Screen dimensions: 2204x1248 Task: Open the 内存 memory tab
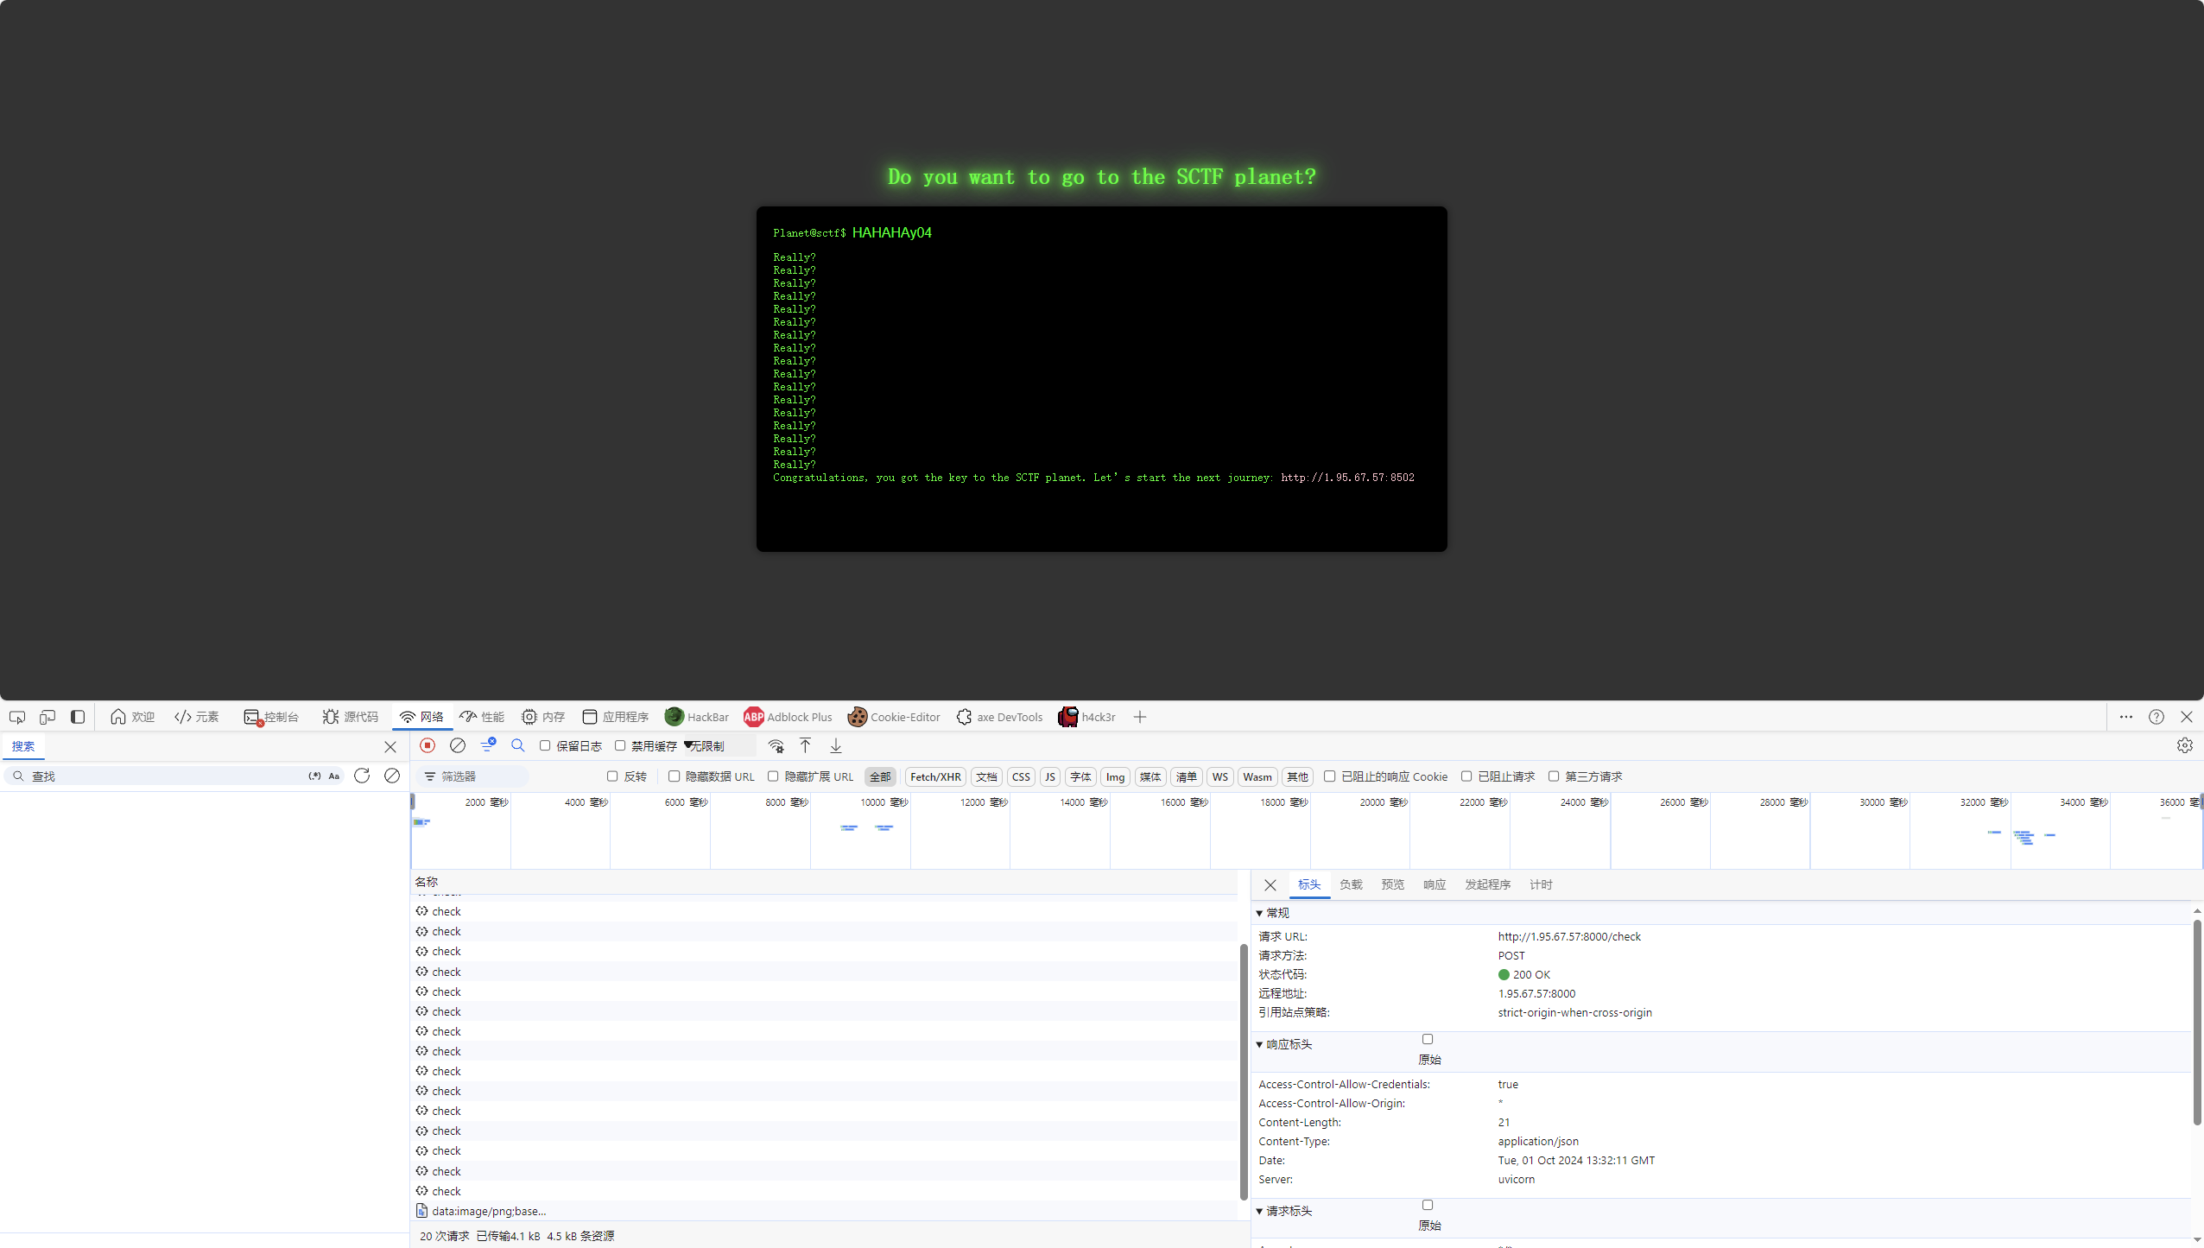[543, 717]
